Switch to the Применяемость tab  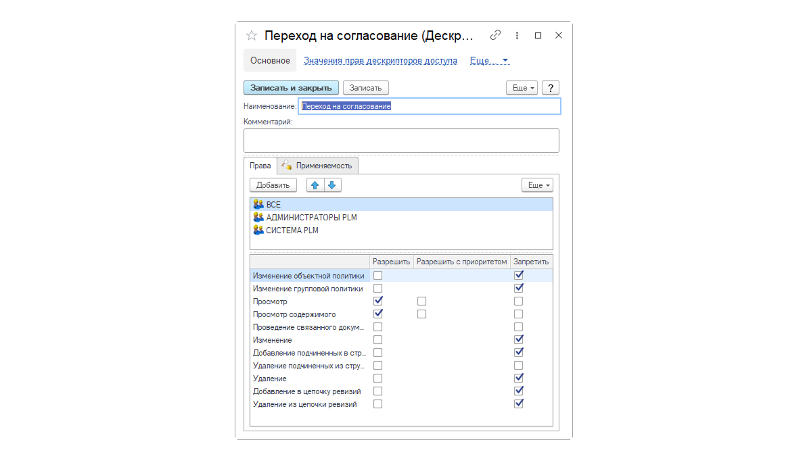click(x=317, y=166)
